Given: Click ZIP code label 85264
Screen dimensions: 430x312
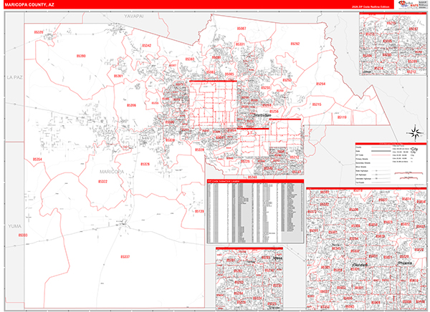Looking at the screenshot, I should [x=321, y=84].
